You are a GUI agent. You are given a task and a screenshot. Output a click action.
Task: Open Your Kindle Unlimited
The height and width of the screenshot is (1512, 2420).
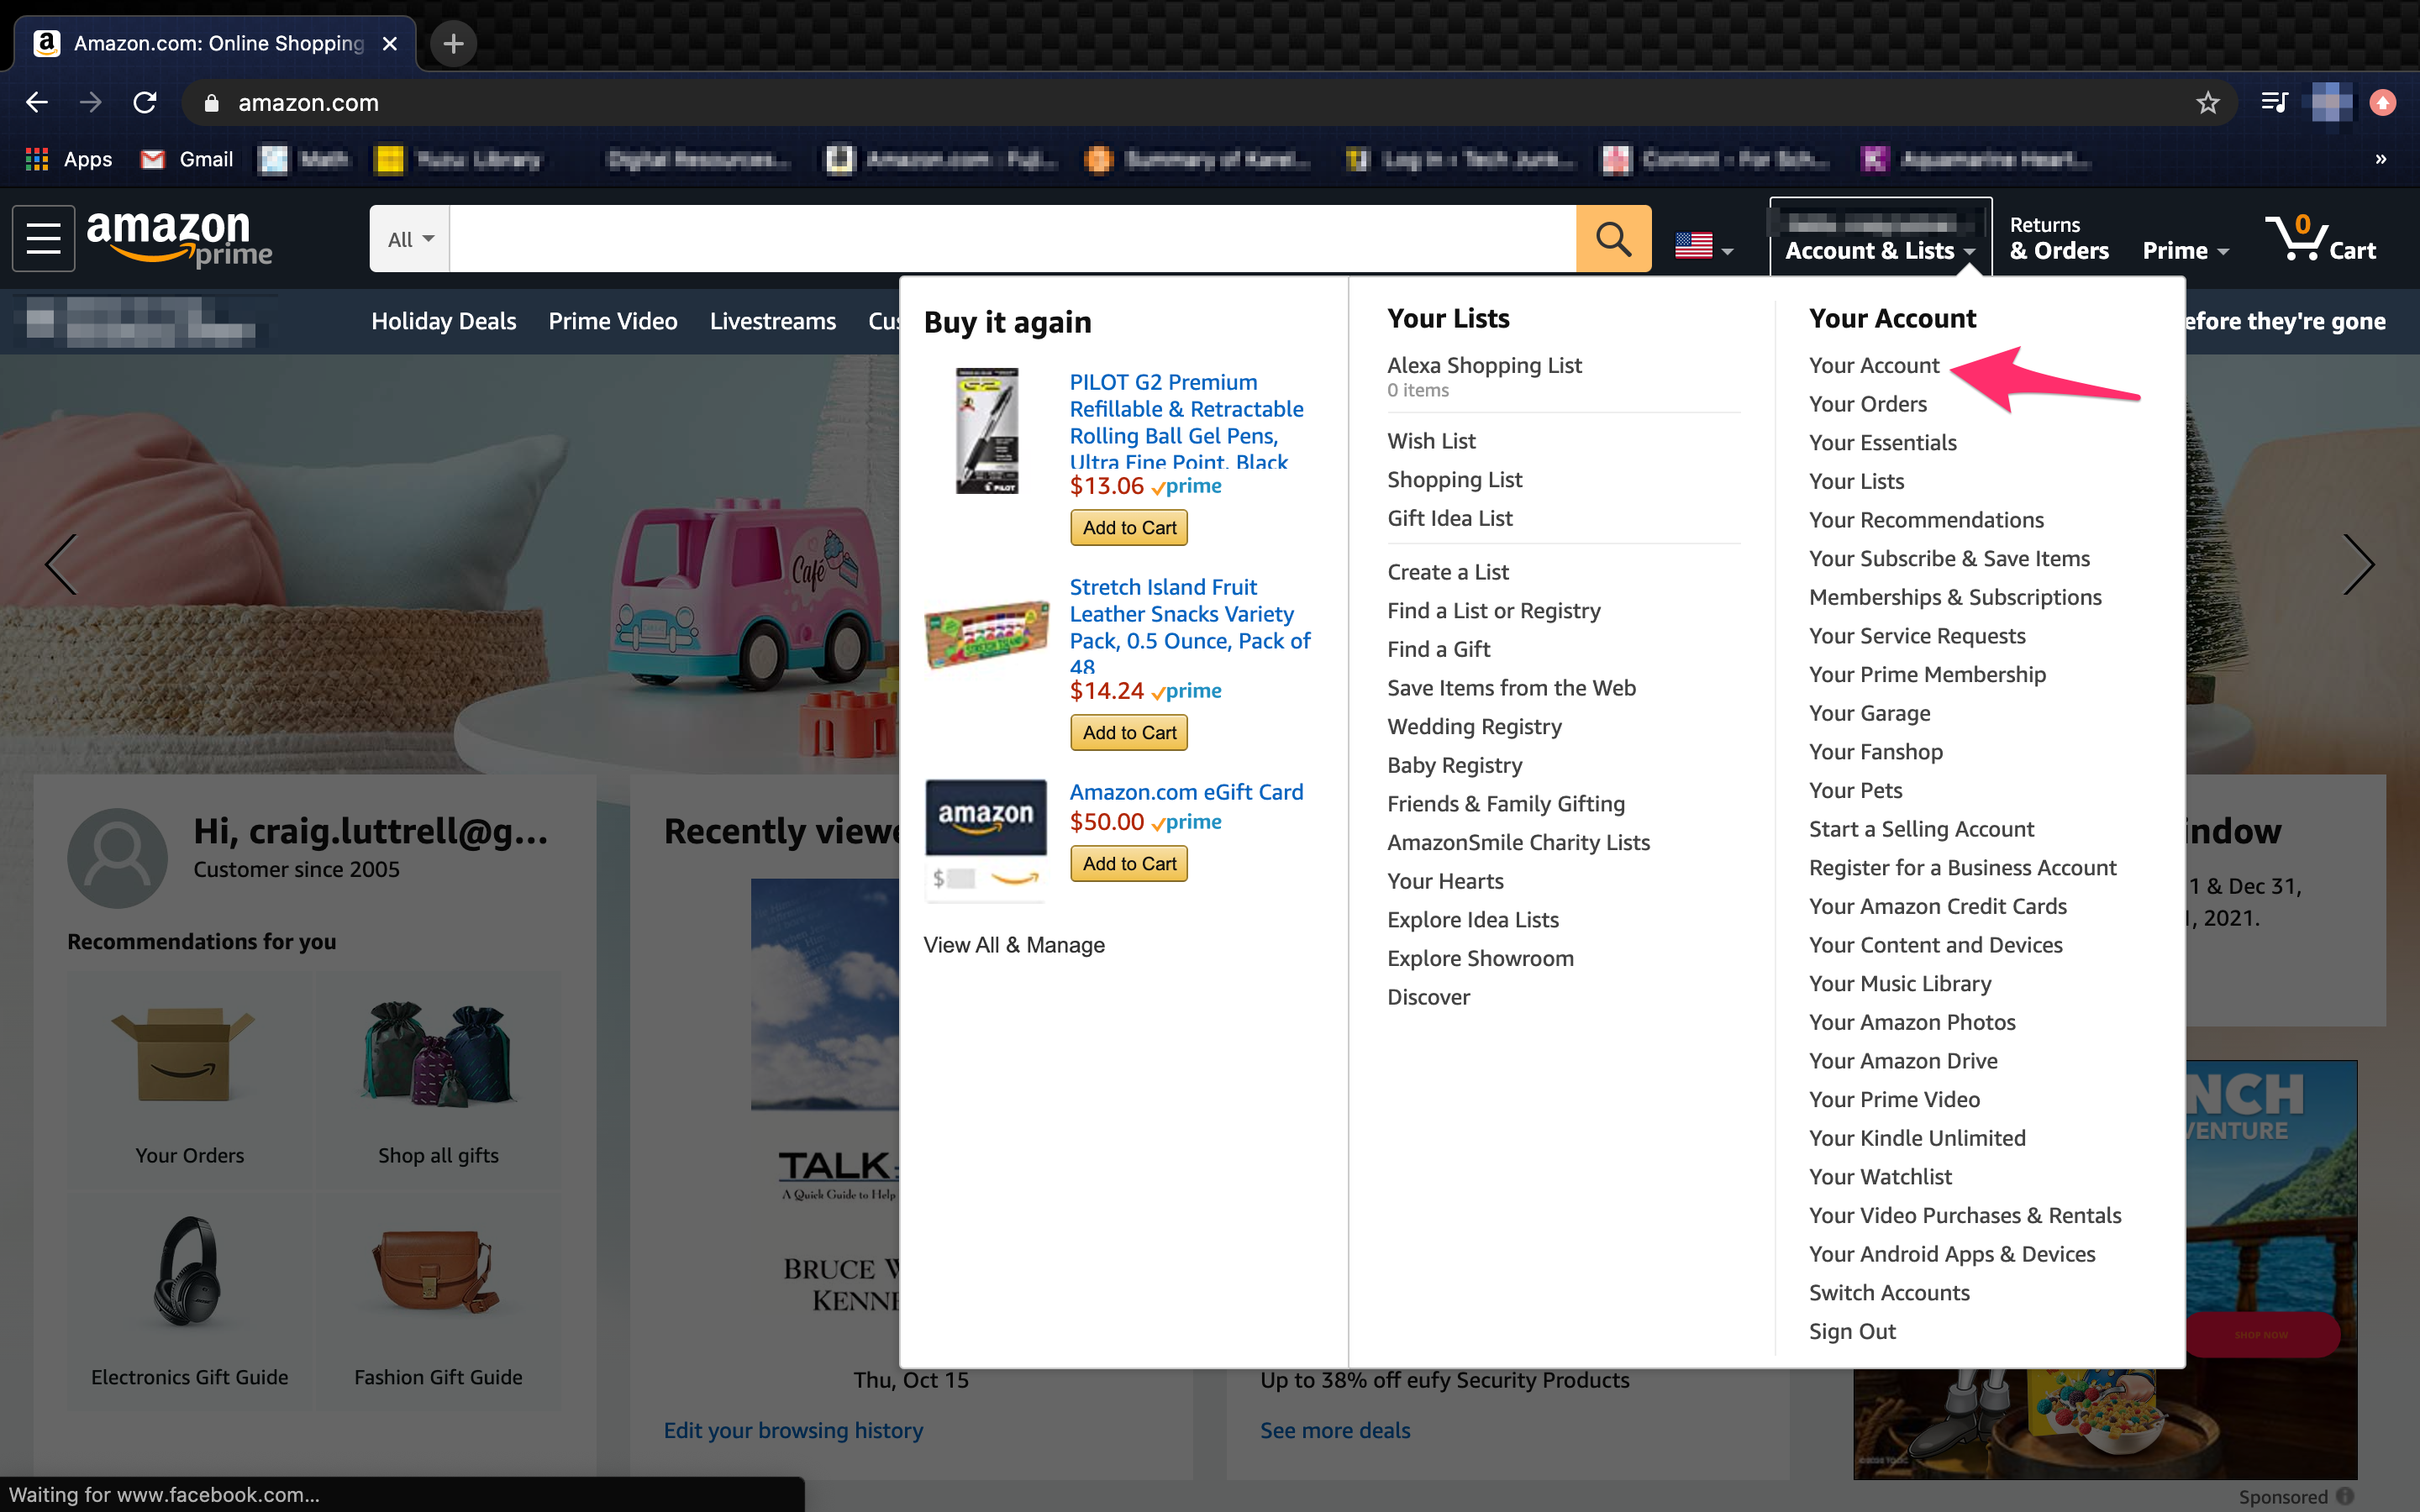coord(1917,1137)
